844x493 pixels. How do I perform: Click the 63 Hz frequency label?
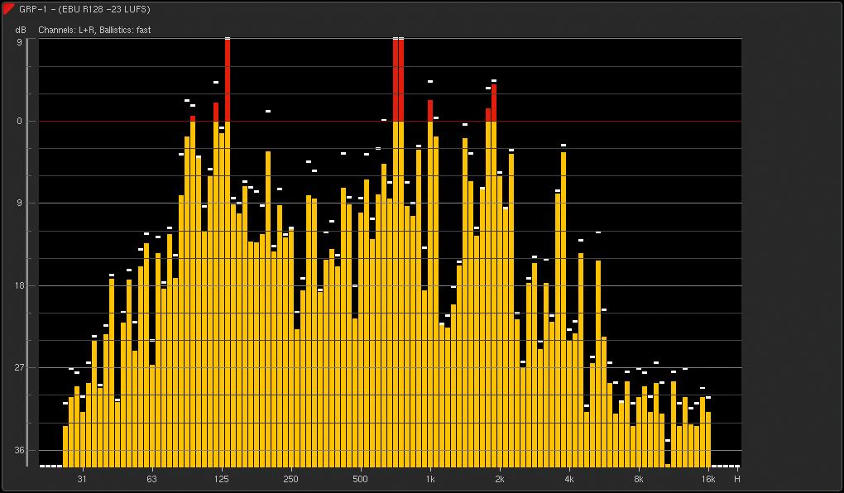(151, 479)
